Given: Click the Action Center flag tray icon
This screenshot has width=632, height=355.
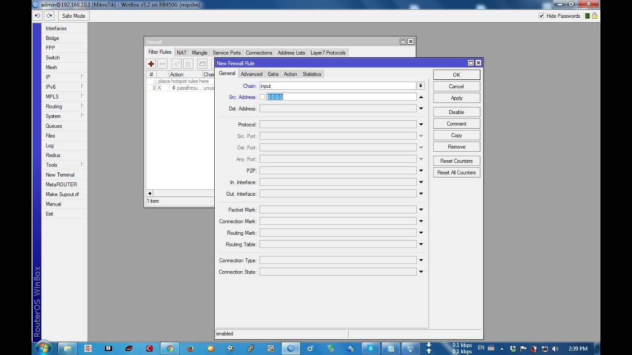Looking at the screenshot, I should pos(524,348).
